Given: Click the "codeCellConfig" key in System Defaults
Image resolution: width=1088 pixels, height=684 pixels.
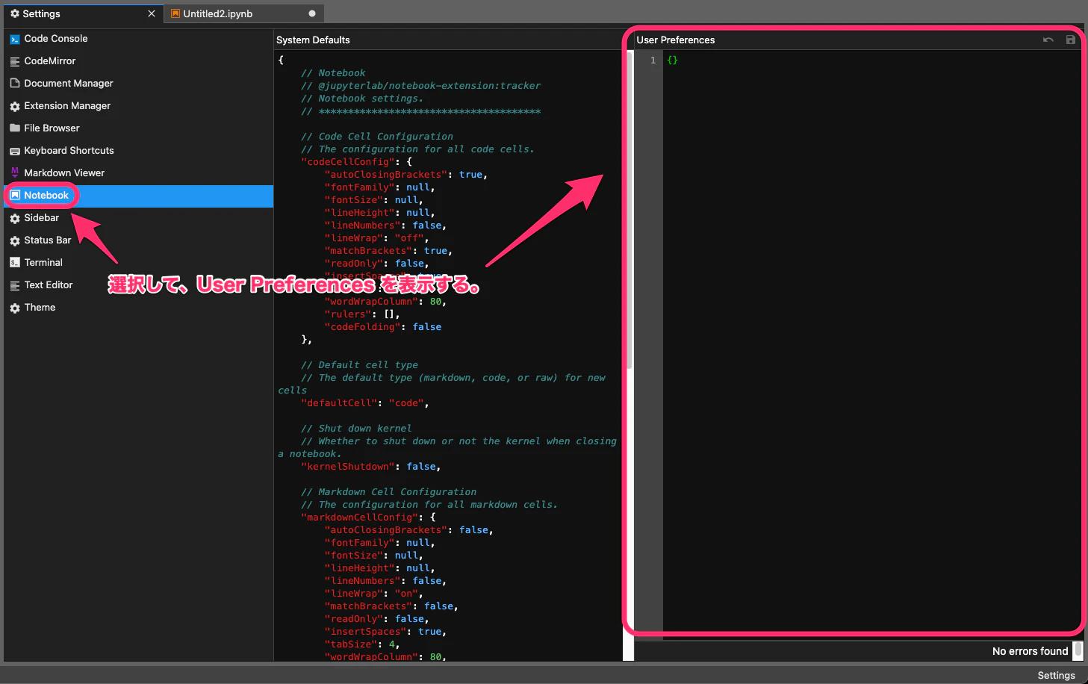Looking at the screenshot, I should point(348,162).
